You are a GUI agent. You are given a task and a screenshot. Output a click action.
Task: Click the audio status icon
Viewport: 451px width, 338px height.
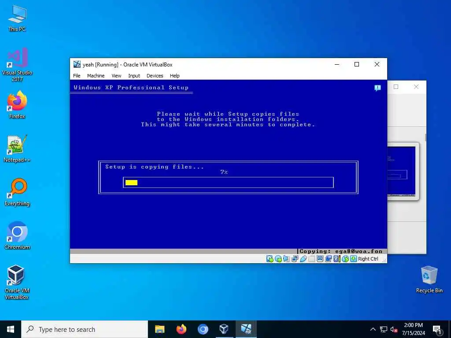pos(286,259)
